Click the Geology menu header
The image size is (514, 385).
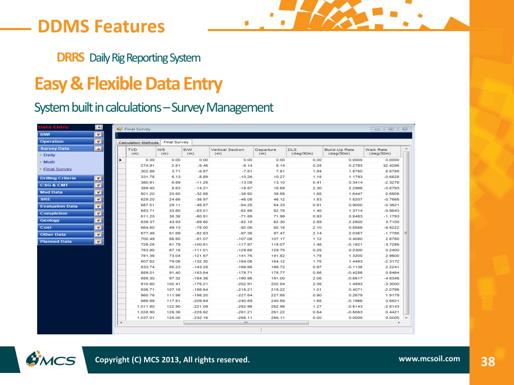click(x=70, y=221)
